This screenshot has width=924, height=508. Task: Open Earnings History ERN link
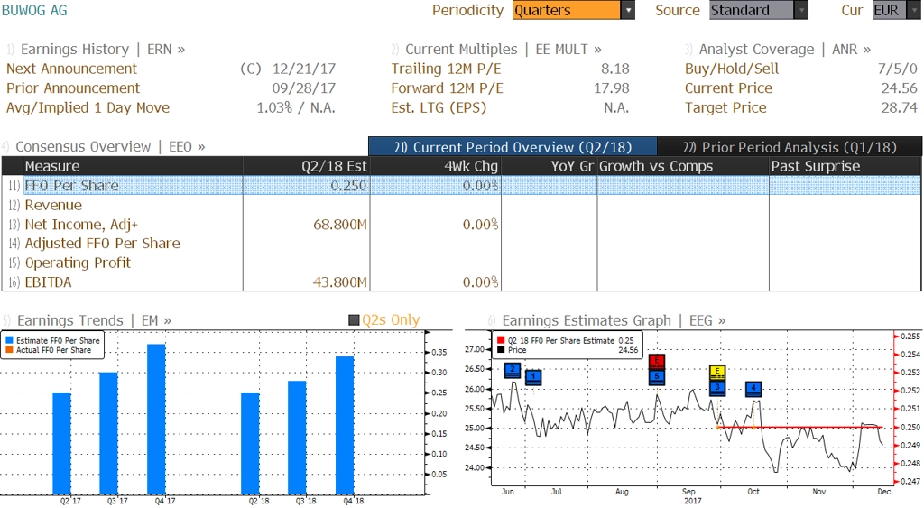point(103,49)
